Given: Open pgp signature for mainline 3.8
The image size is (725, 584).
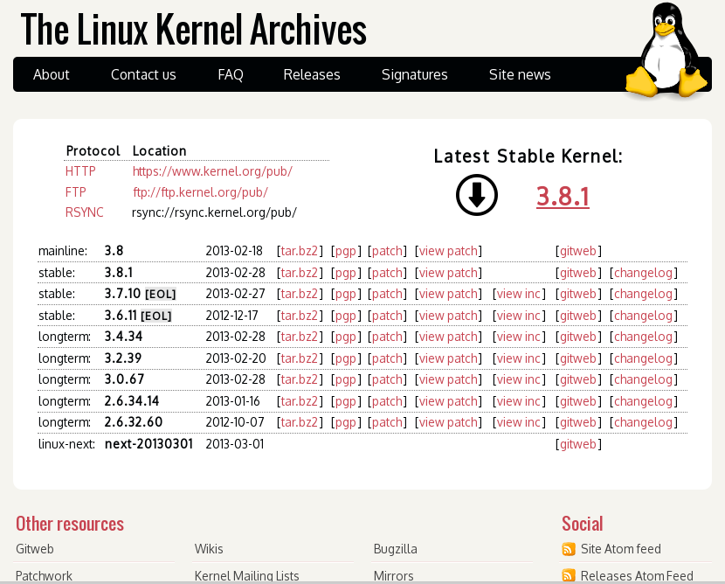Looking at the screenshot, I should tap(345, 251).
